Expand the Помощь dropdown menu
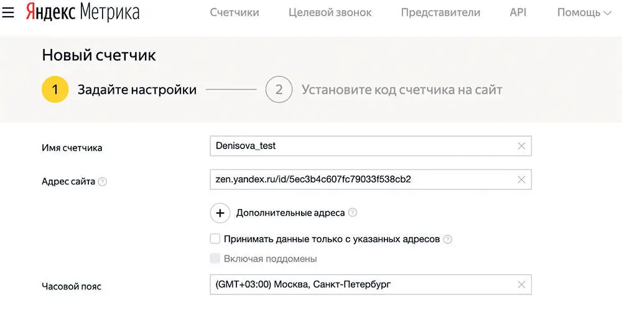Viewport: 622px width, 313px height. pos(583,12)
